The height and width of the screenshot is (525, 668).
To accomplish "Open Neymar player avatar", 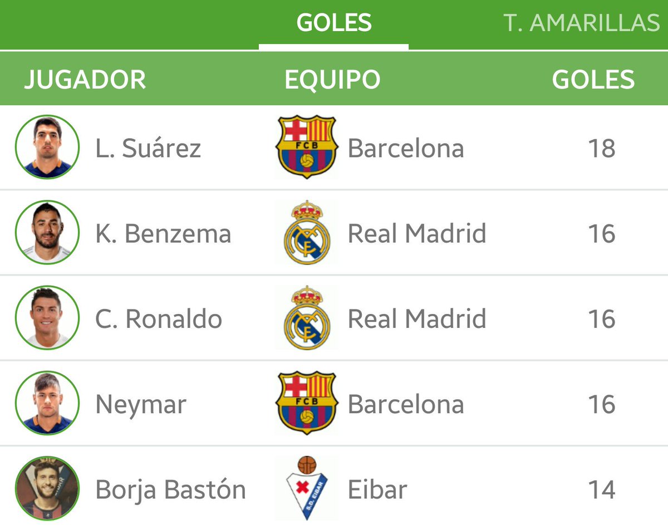I will [47, 404].
